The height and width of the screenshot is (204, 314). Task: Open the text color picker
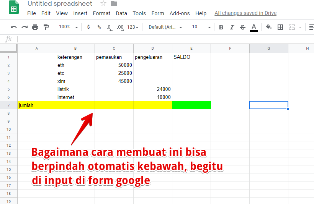click(x=254, y=28)
